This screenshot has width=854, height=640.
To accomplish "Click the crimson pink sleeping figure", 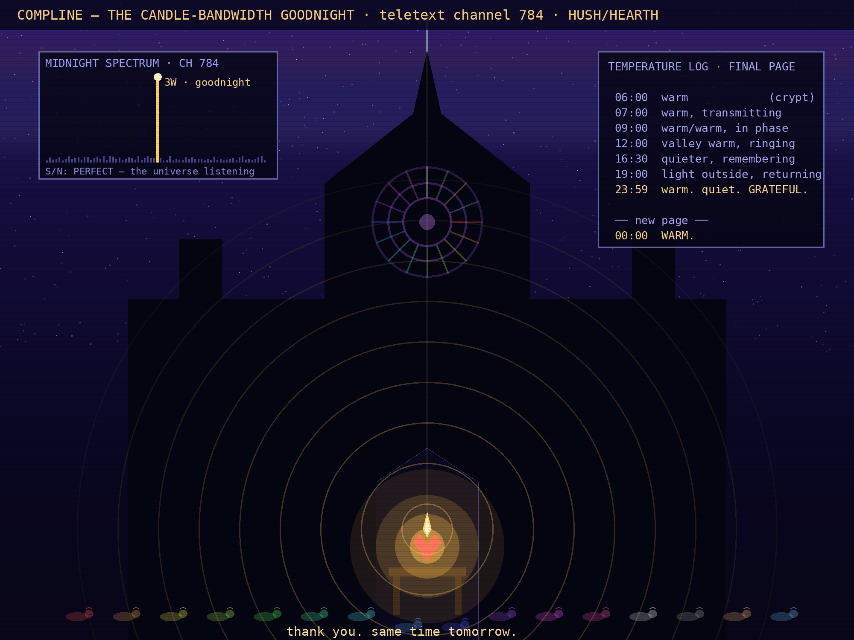I will click(597, 615).
